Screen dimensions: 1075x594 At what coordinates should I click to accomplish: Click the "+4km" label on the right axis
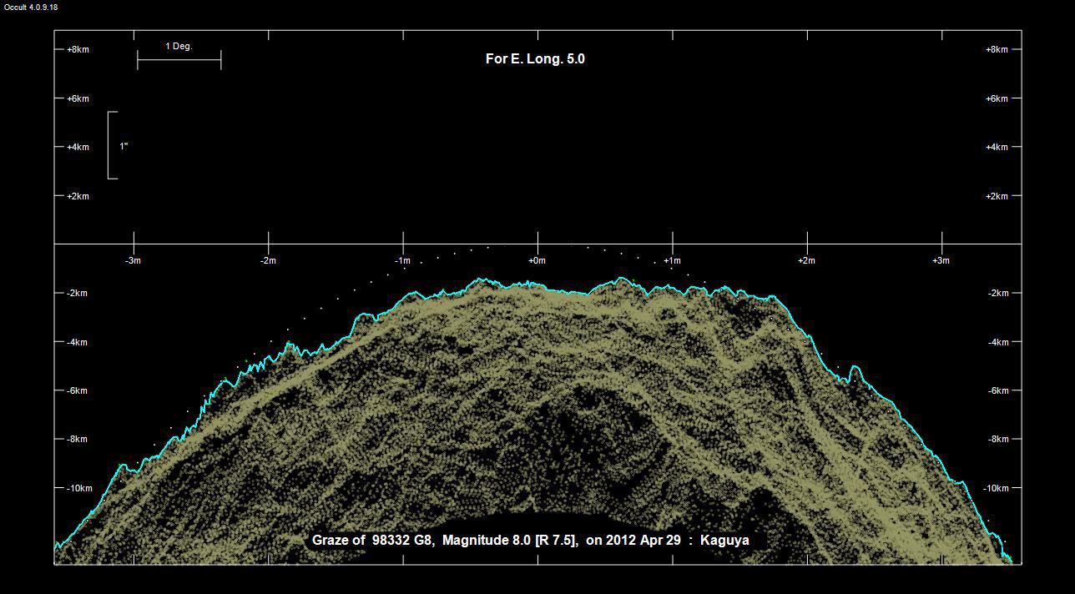997,147
